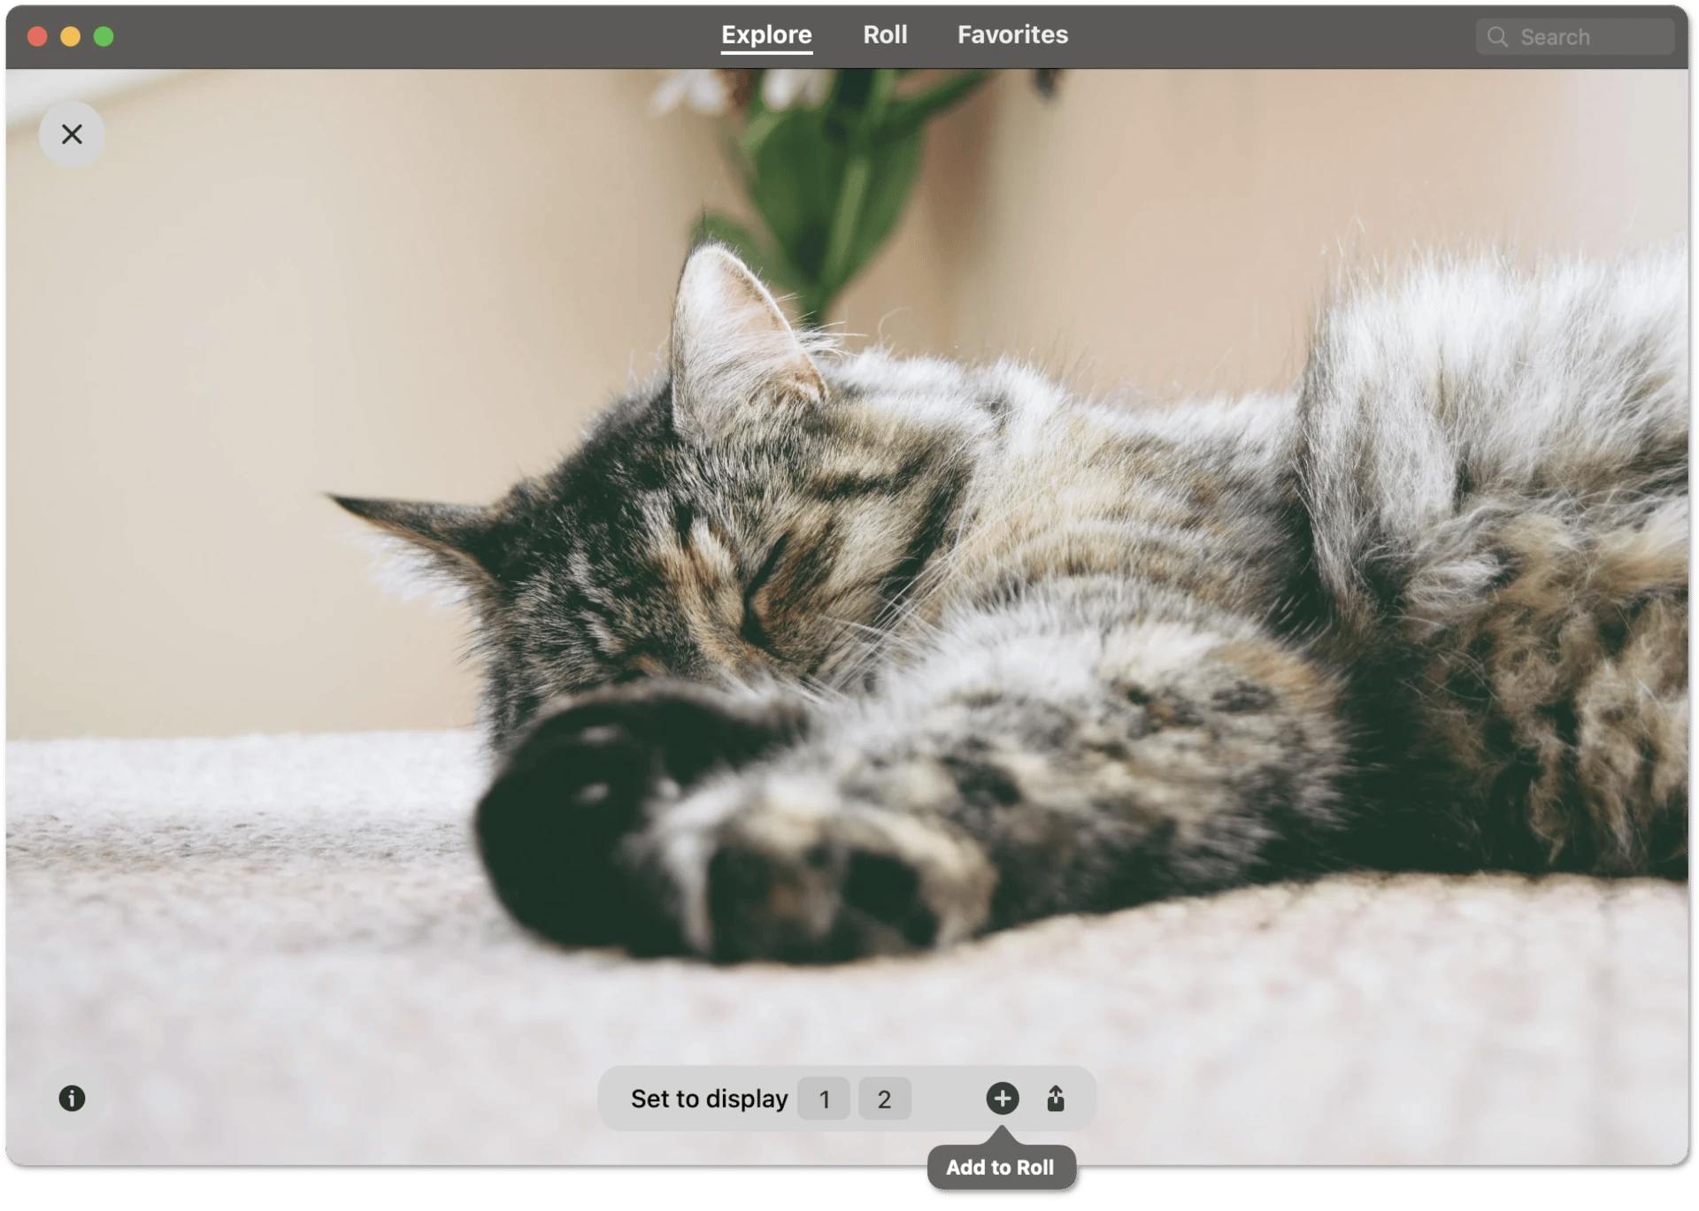1699x1211 pixels.
Task: Click the Set to display label
Action: pyautogui.click(x=709, y=1099)
